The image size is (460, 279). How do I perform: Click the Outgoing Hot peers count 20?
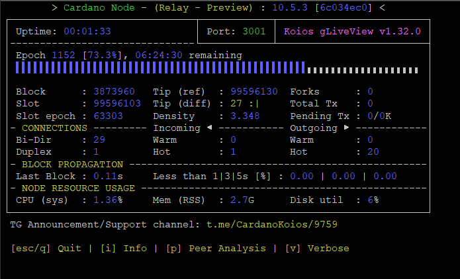373,151
